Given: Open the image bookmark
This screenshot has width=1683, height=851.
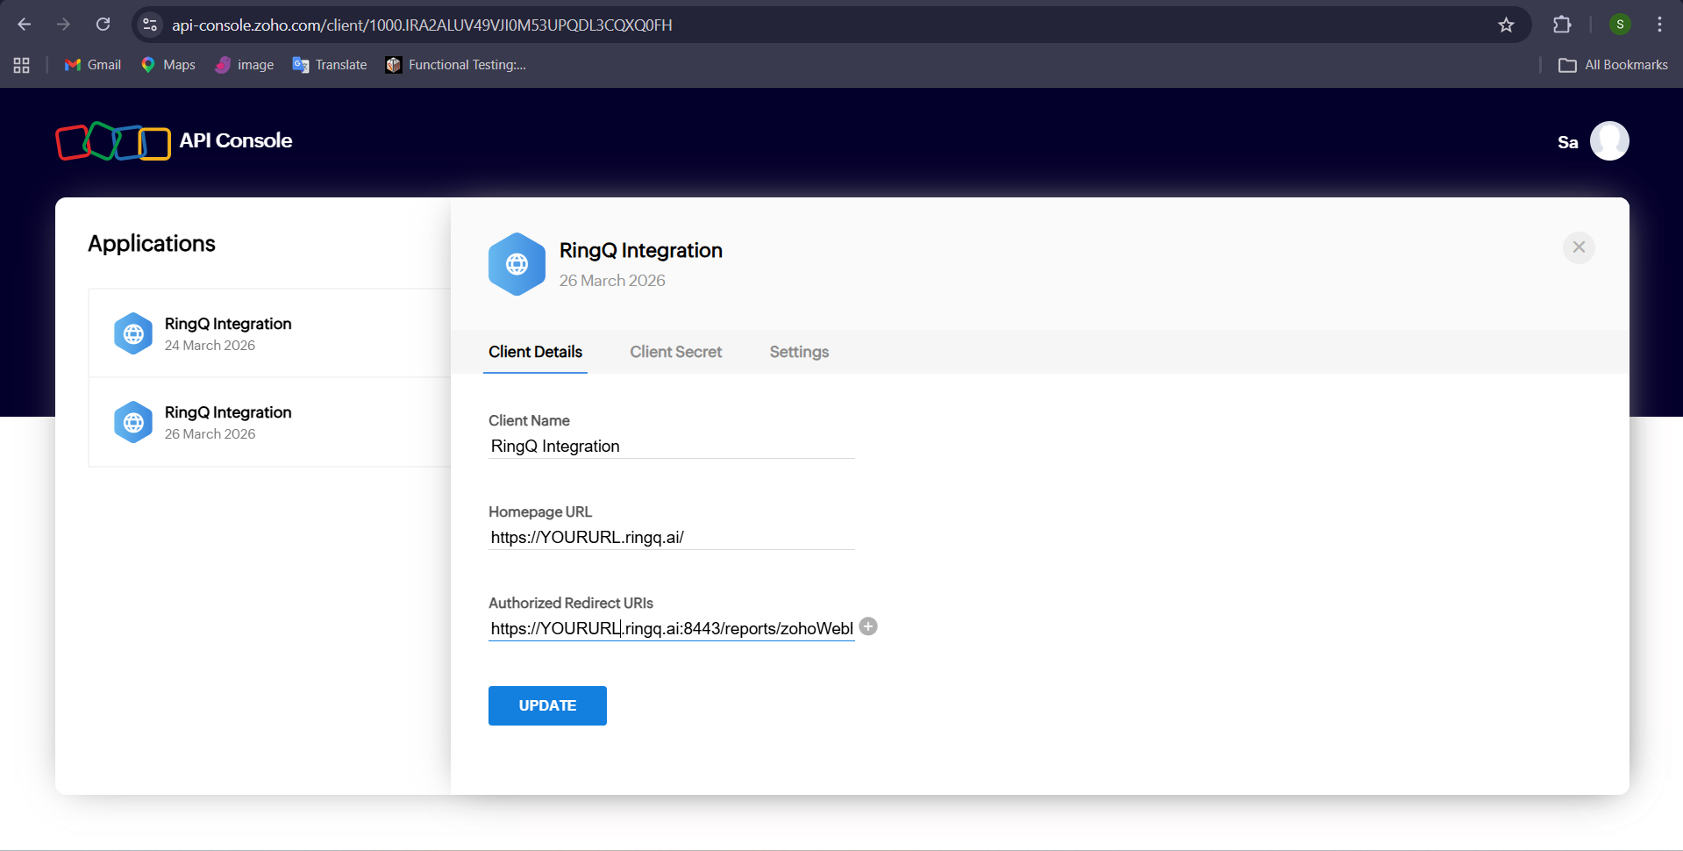Looking at the screenshot, I should [x=245, y=65].
